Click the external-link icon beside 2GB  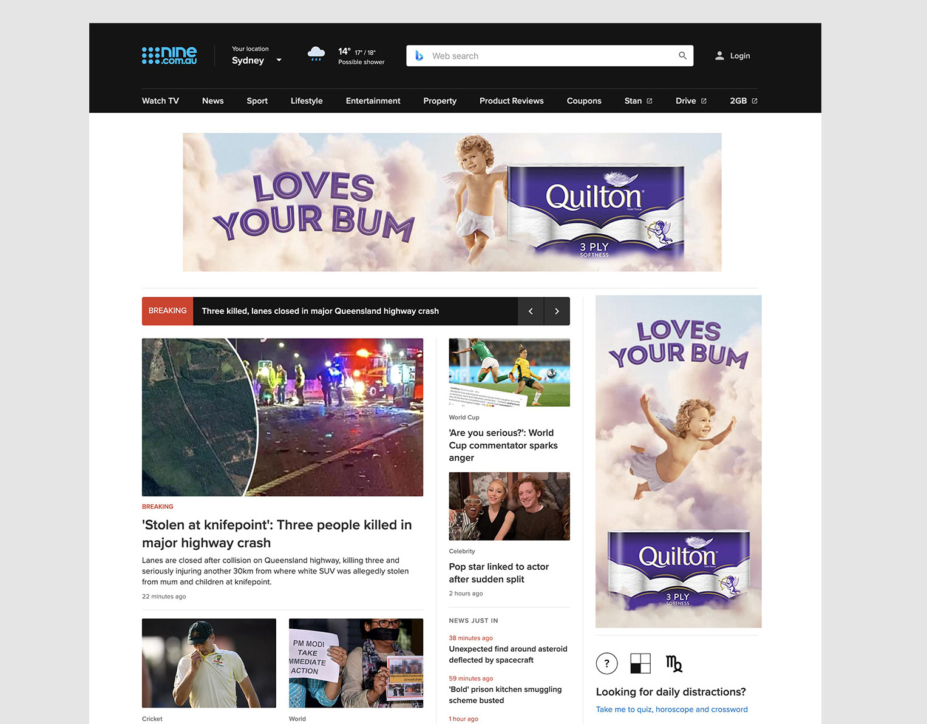755,101
